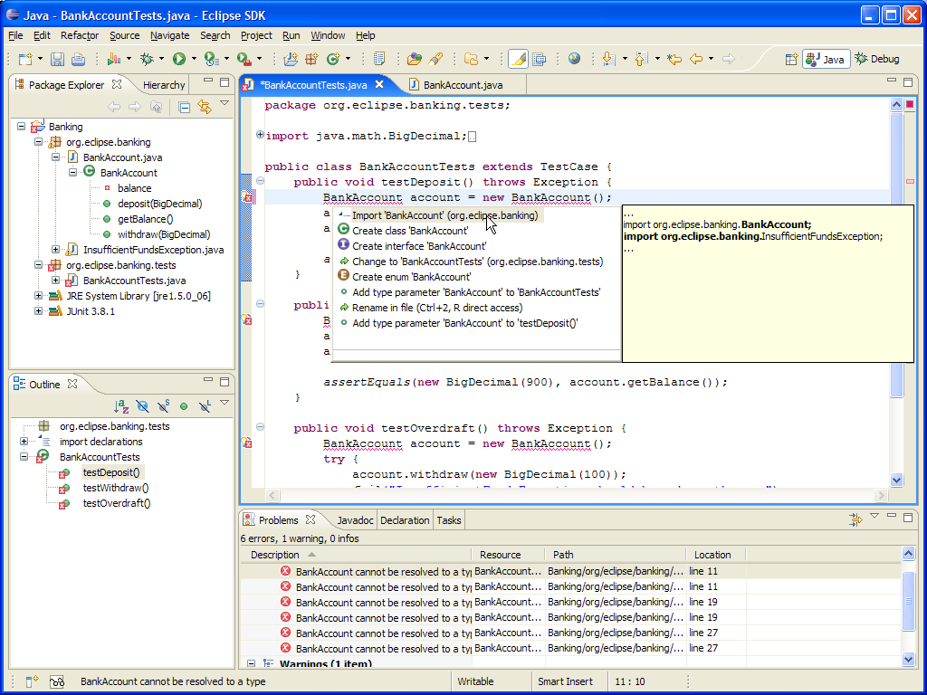Click the Save icon in the toolbar
Screen dimensions: 927x695
[x=57, y=60]
